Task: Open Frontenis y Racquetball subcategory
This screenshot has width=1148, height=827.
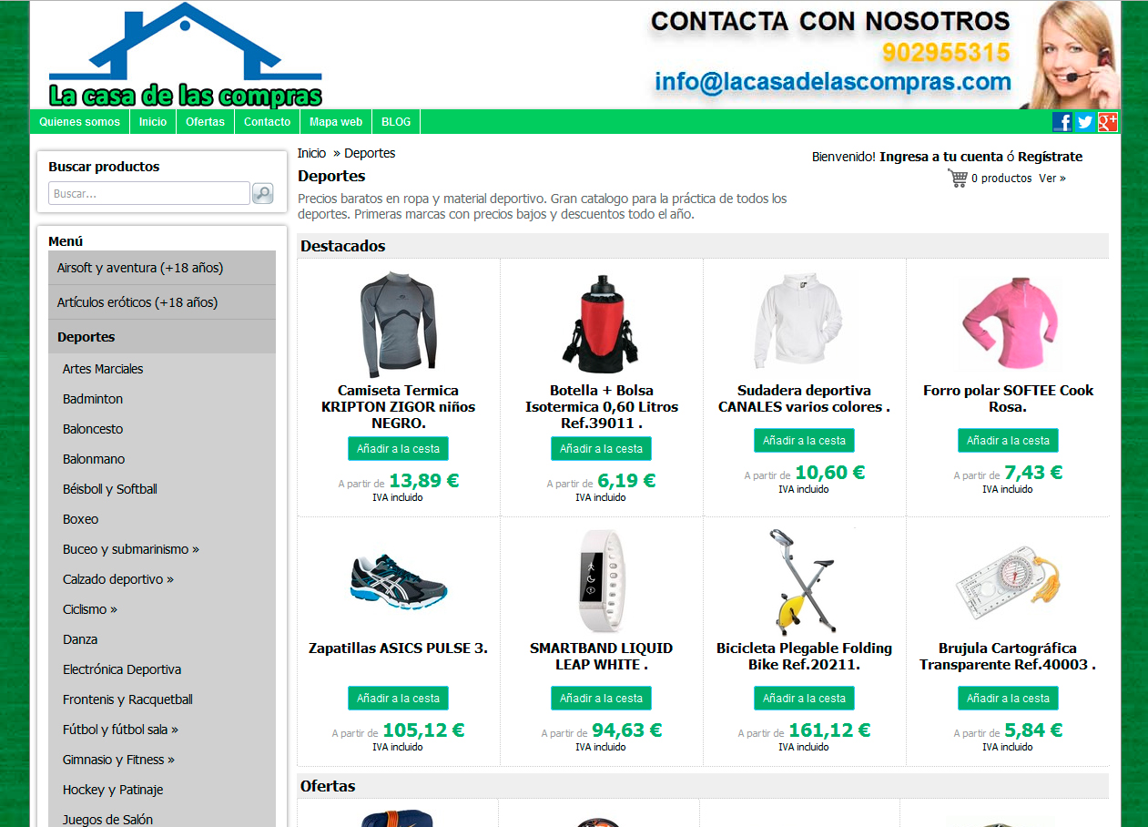Action: click(128, 699)
